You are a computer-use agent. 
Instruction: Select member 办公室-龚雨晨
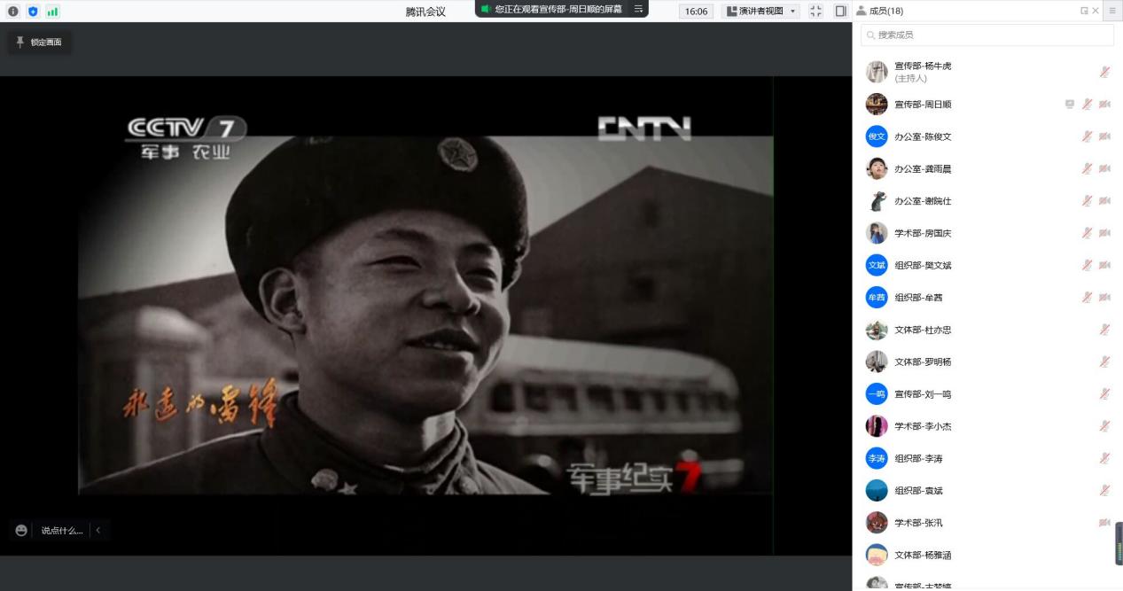click(987, 168)
